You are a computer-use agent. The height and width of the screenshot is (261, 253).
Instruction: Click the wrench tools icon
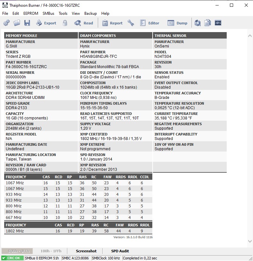click(x=131, y=23)
